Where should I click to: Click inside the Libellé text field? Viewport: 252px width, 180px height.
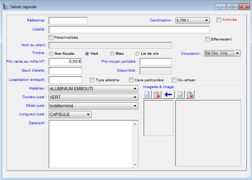tap(129, 30)
